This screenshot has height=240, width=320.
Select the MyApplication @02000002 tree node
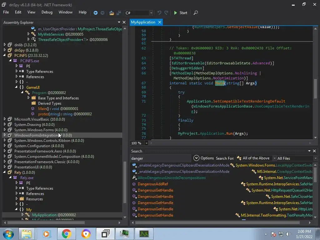coord(54,215)
